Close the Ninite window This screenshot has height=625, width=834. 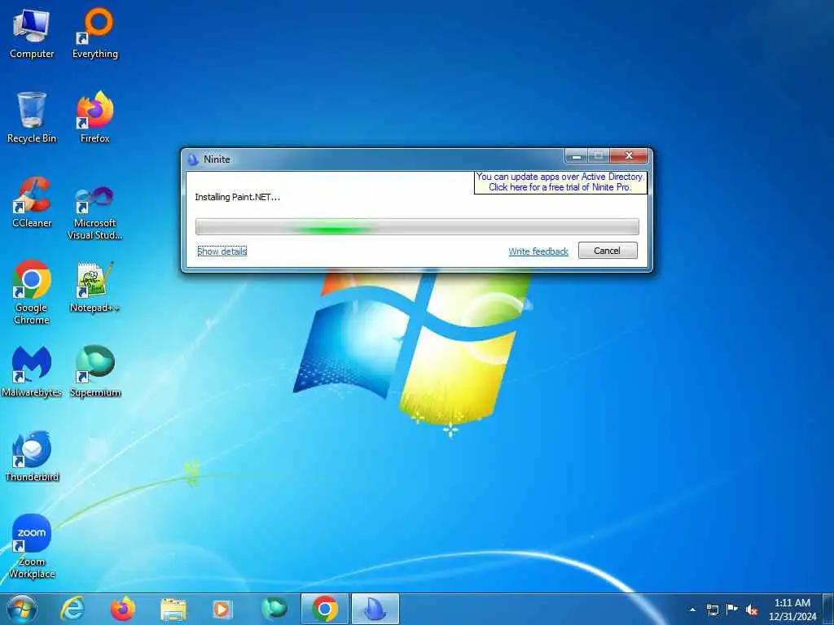(629, 155)
